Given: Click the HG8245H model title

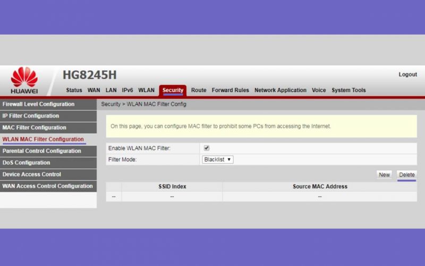Looking at the screenshot, I should pos(89,75).
